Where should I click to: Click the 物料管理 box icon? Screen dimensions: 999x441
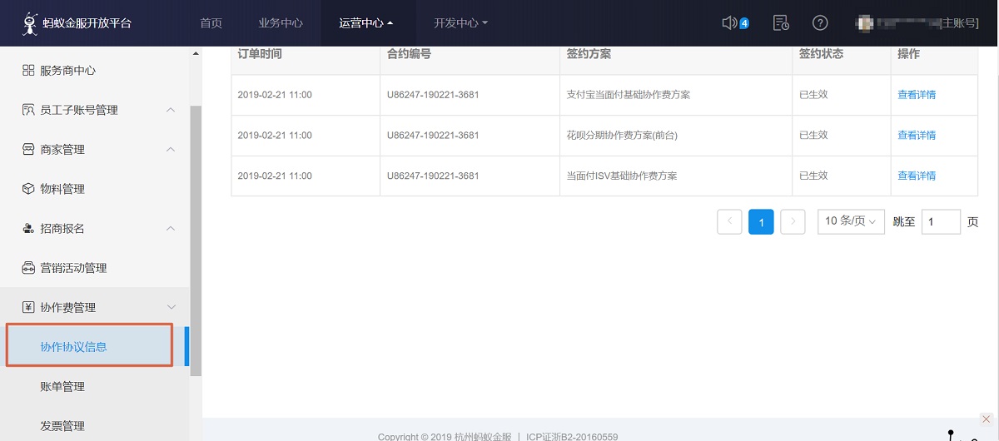(28, 189)
